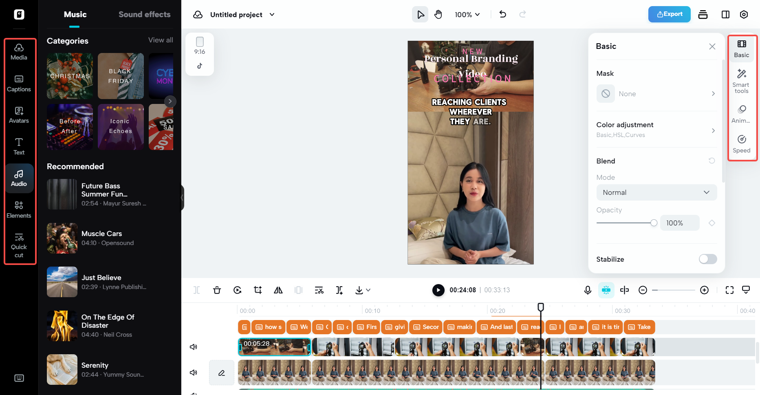Viewport: 760px width, 395px height.
Task: Open the Blend Mode Normal dropdown
Action: point(656,192)
